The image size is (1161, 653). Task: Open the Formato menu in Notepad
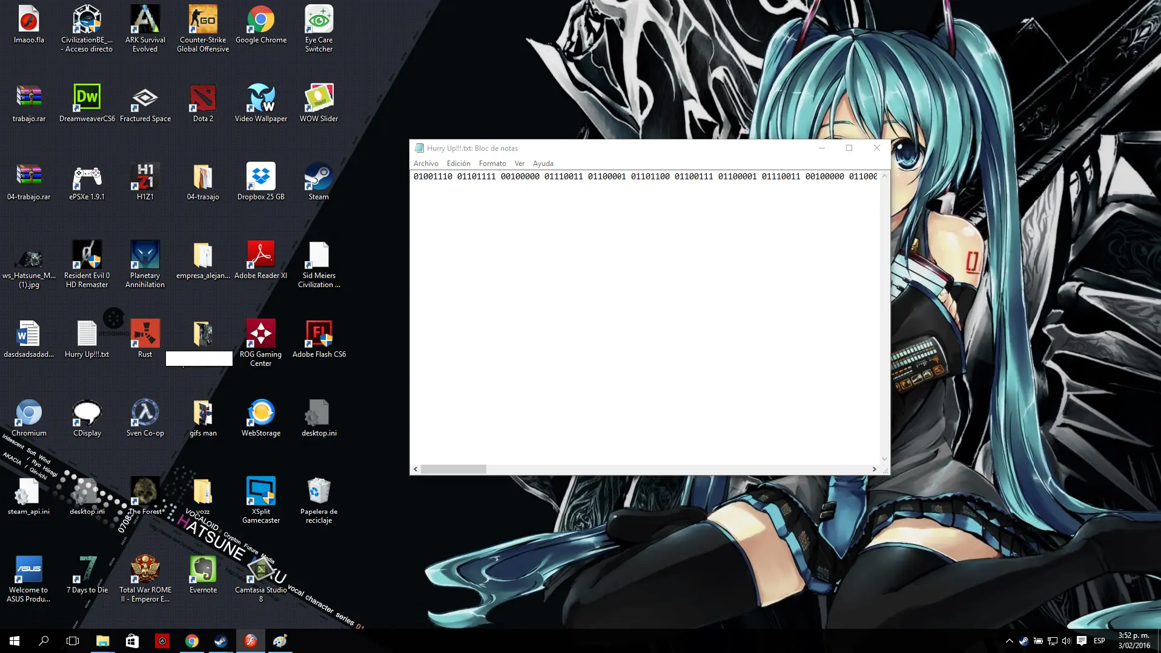point(492,164)
